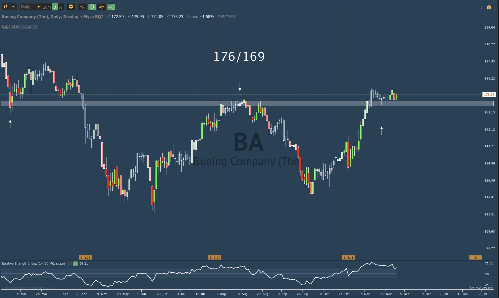The width and height of the screenshot is (499, 298).
Task: Open chart settings gear
Action: click(71, 7)
